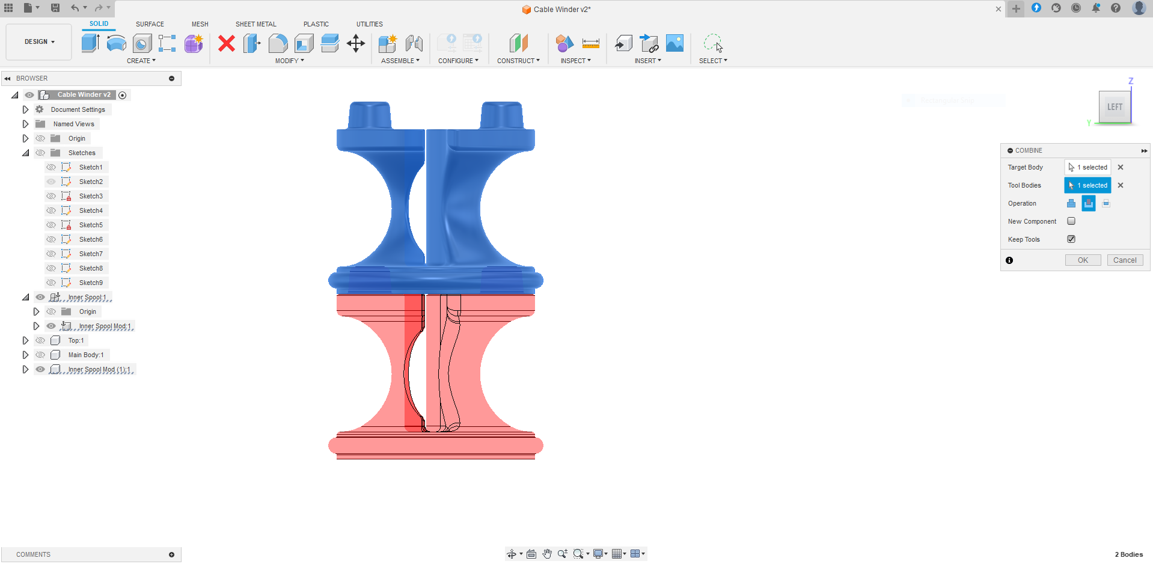Cancel the Combine dialog
Viewport: 1153px width, 564px height.
pyautogui.click(x=1125, y=260)
